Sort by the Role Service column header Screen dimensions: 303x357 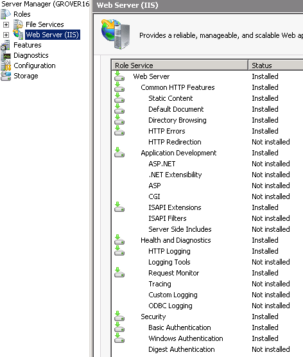[180, 65]
